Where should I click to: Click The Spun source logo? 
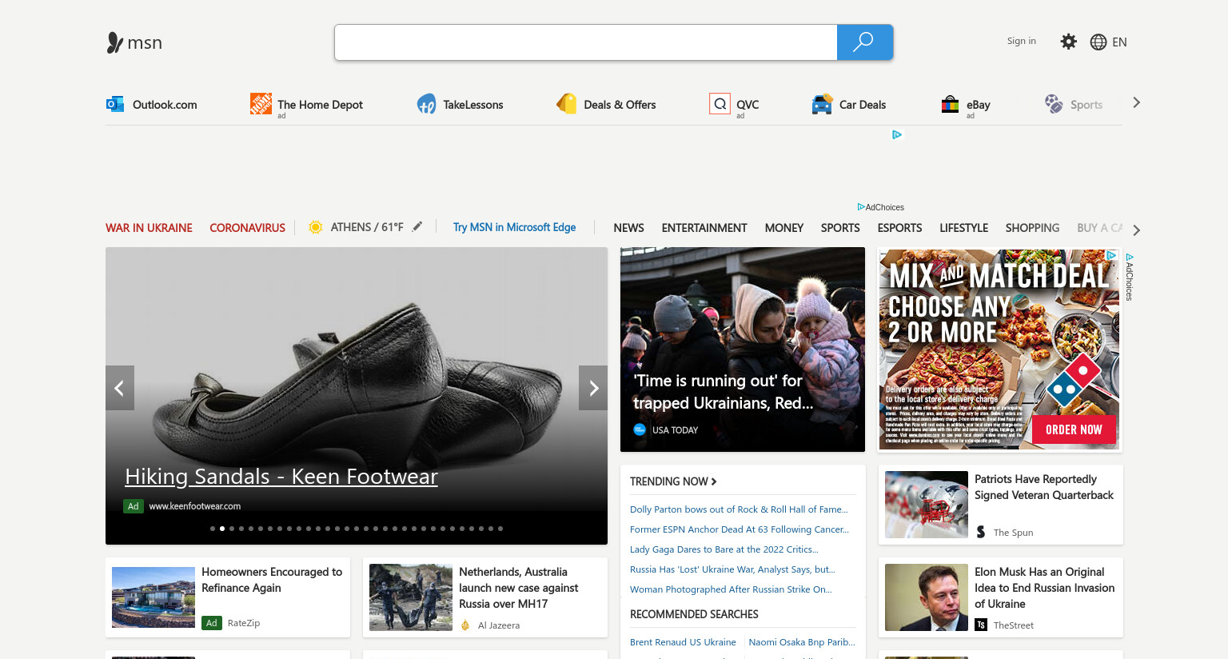click(981, 532)
